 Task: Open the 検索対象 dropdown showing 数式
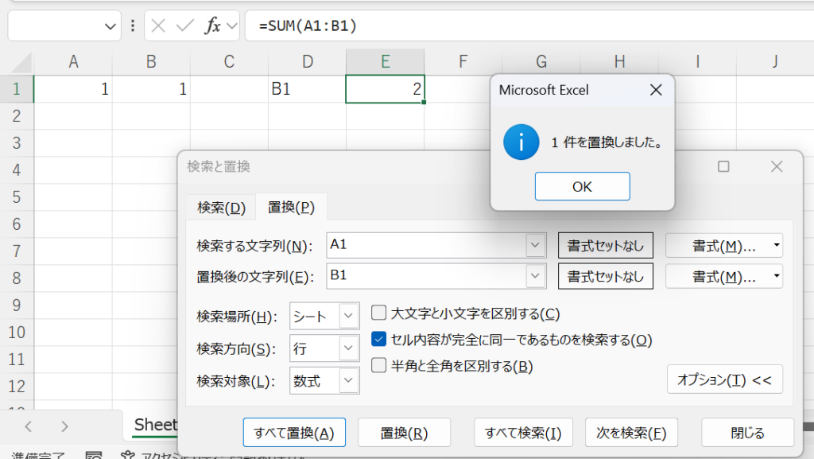coord(348,380)
